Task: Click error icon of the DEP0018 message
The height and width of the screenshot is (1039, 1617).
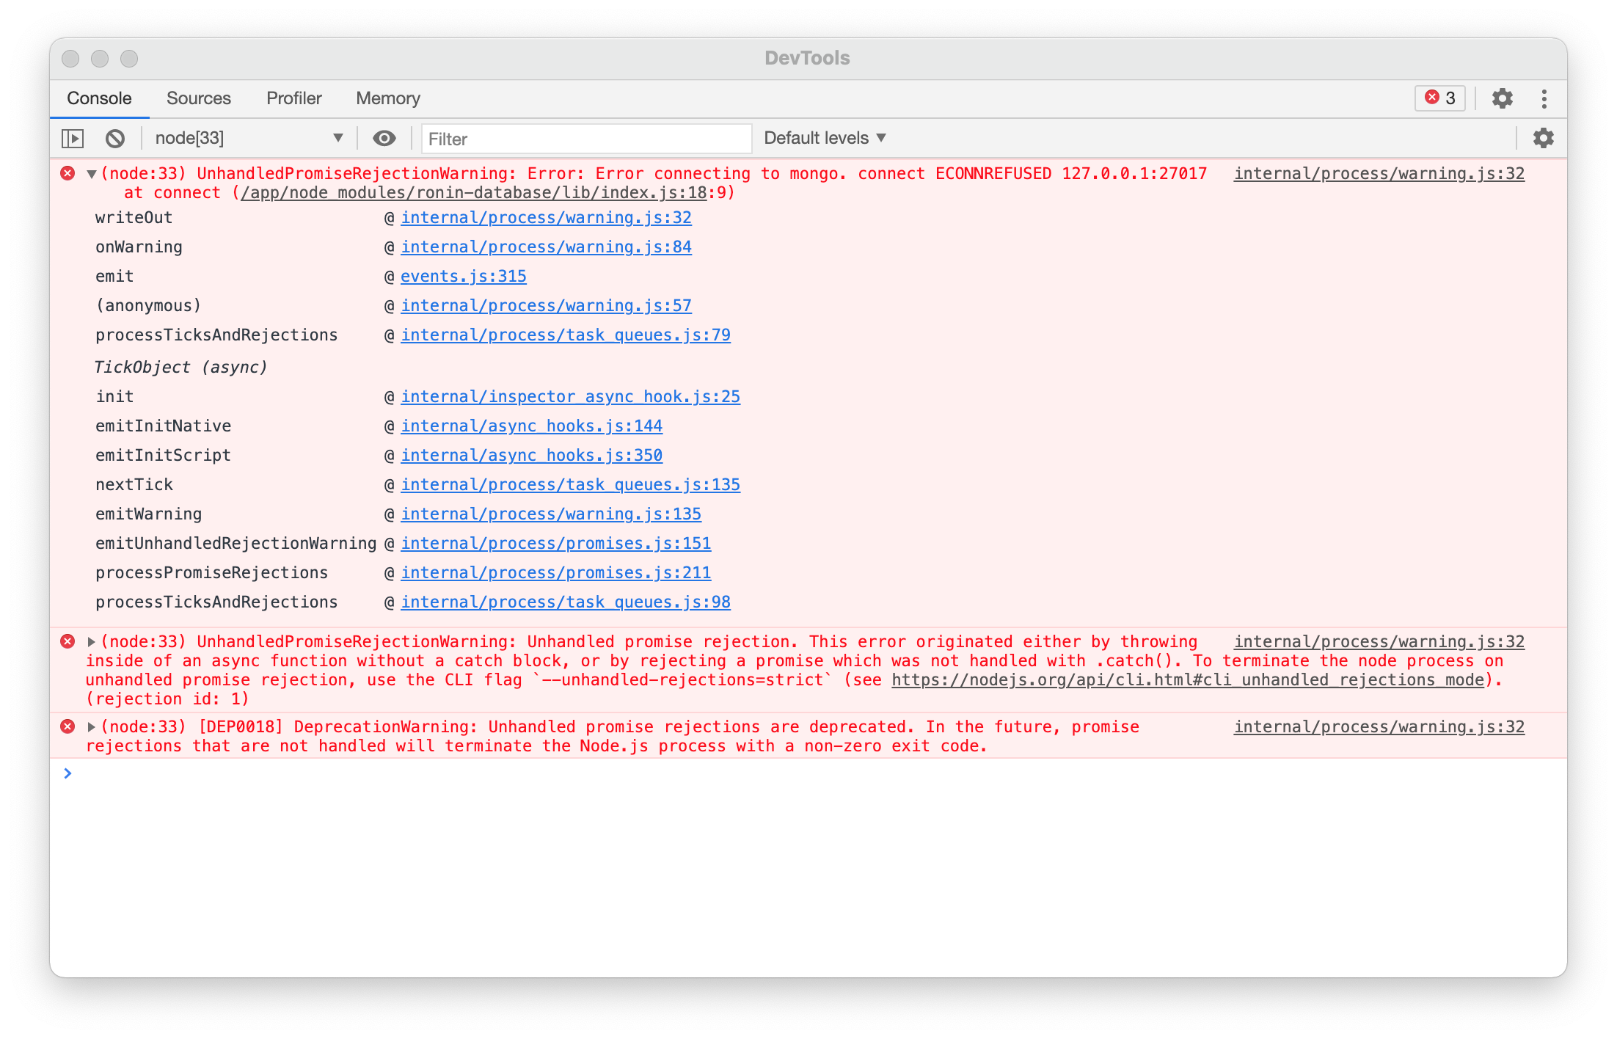Action: [67, 726]
